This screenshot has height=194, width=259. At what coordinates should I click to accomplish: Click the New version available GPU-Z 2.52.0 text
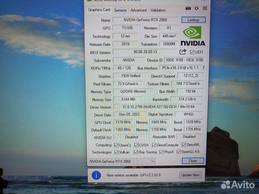point(133,175)
